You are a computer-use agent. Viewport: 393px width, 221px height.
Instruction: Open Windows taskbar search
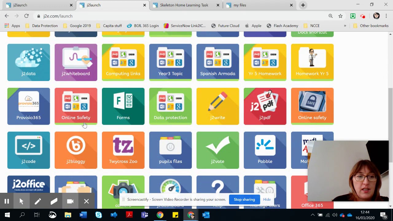click(x=22, y=215)
